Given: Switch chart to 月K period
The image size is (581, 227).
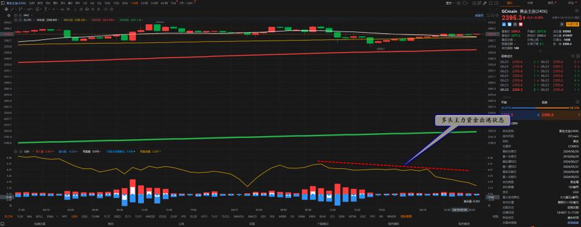Looking at the screenshot, I should tap(62, 3).
